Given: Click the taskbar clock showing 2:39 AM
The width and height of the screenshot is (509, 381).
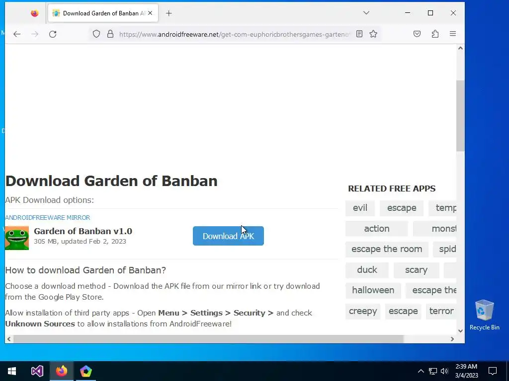Looking at the screenshot, I should tap(466, 371).
